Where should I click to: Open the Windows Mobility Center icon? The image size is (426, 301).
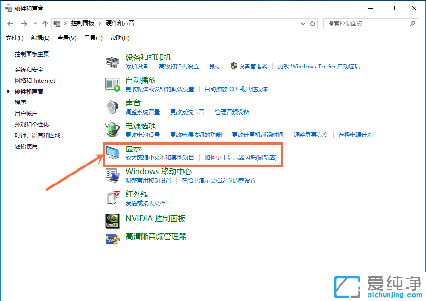112,175
